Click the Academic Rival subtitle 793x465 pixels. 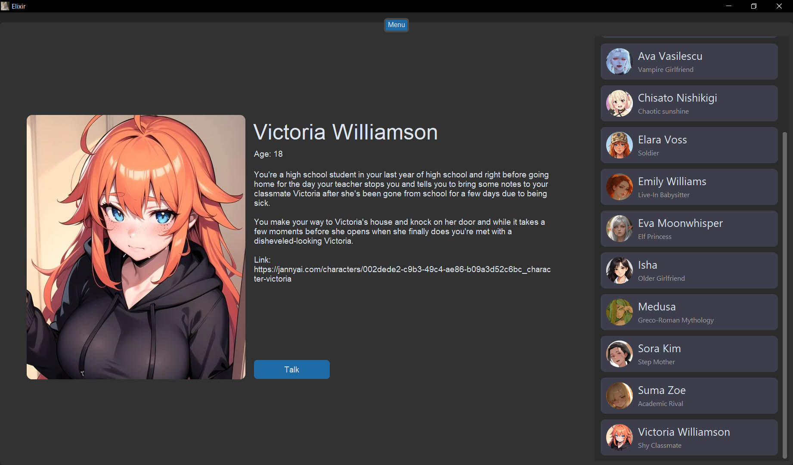660,403
